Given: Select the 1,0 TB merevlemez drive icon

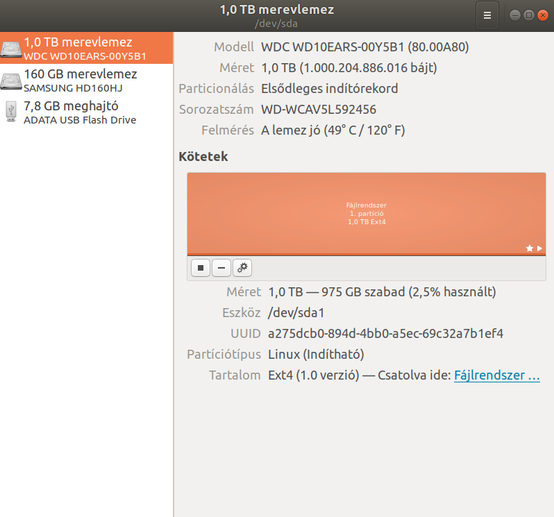Looking at the screenshot, I should pyautogui.click(x=11, y=49).
